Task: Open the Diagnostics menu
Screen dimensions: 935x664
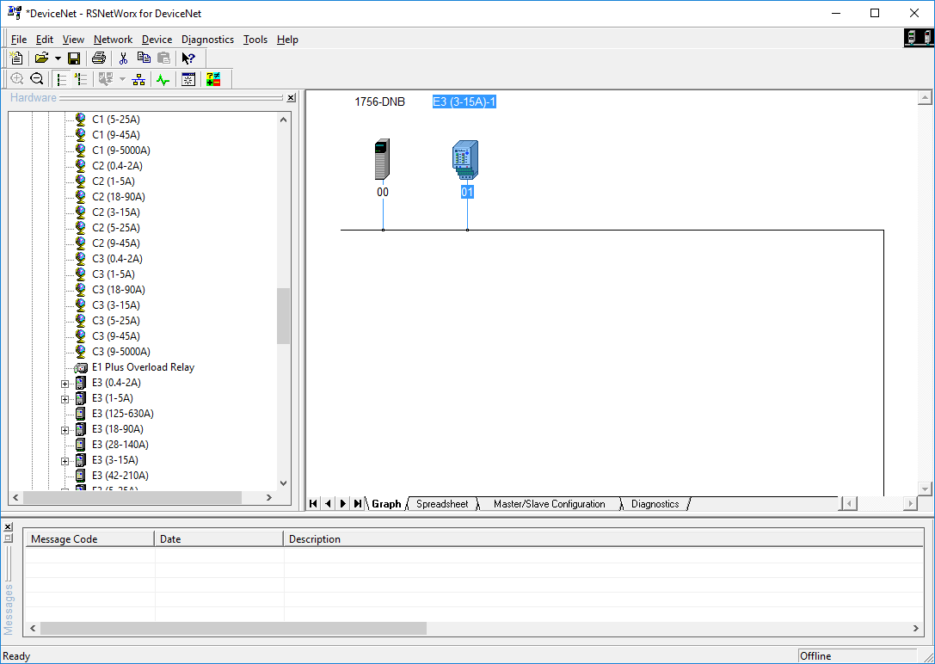Action: (207, 40)
